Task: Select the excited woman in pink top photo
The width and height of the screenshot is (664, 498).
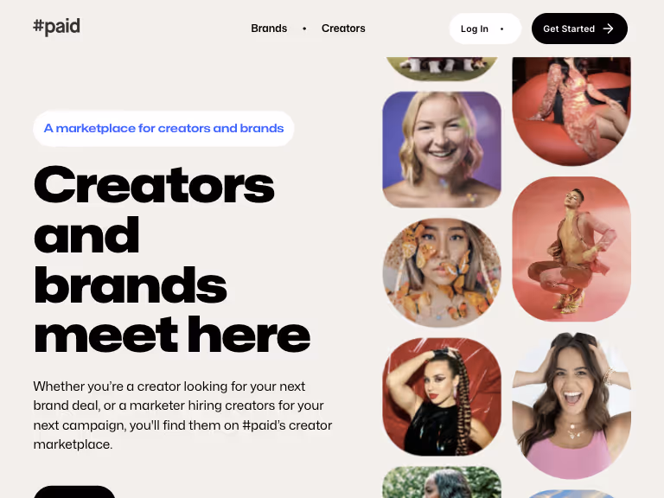Action: point(571,405)
